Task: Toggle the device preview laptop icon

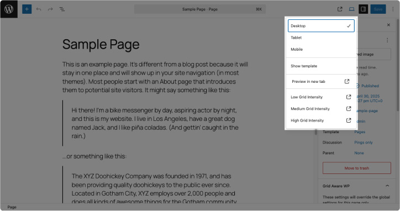Action: [x=351, y=9]
